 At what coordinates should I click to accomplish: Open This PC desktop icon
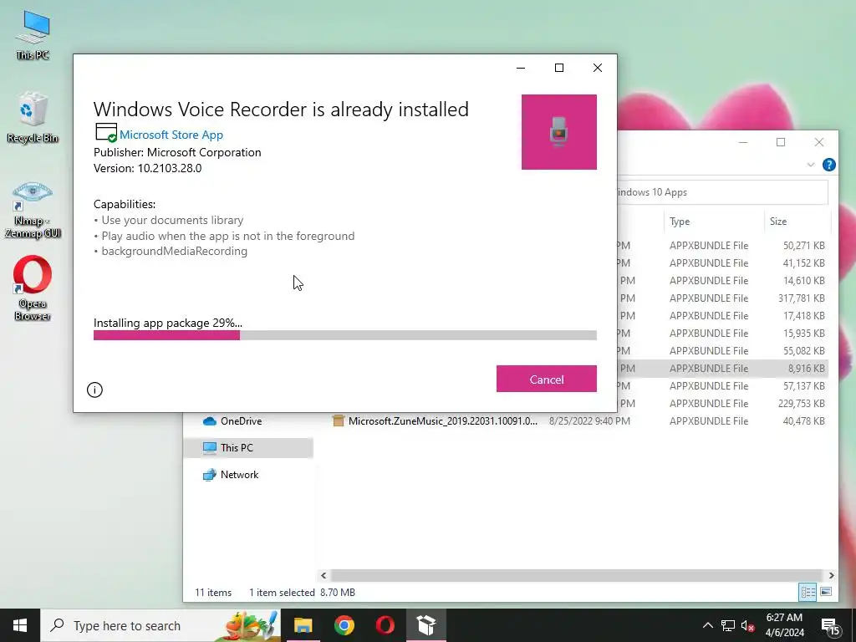coord(33,33)
